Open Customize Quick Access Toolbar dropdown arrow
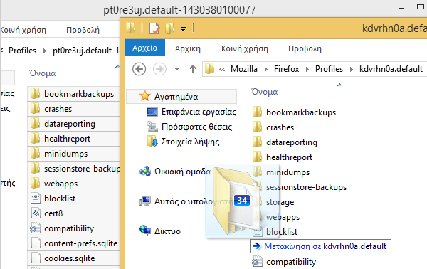This screenshot has width=427, height=269. (184, 29)
